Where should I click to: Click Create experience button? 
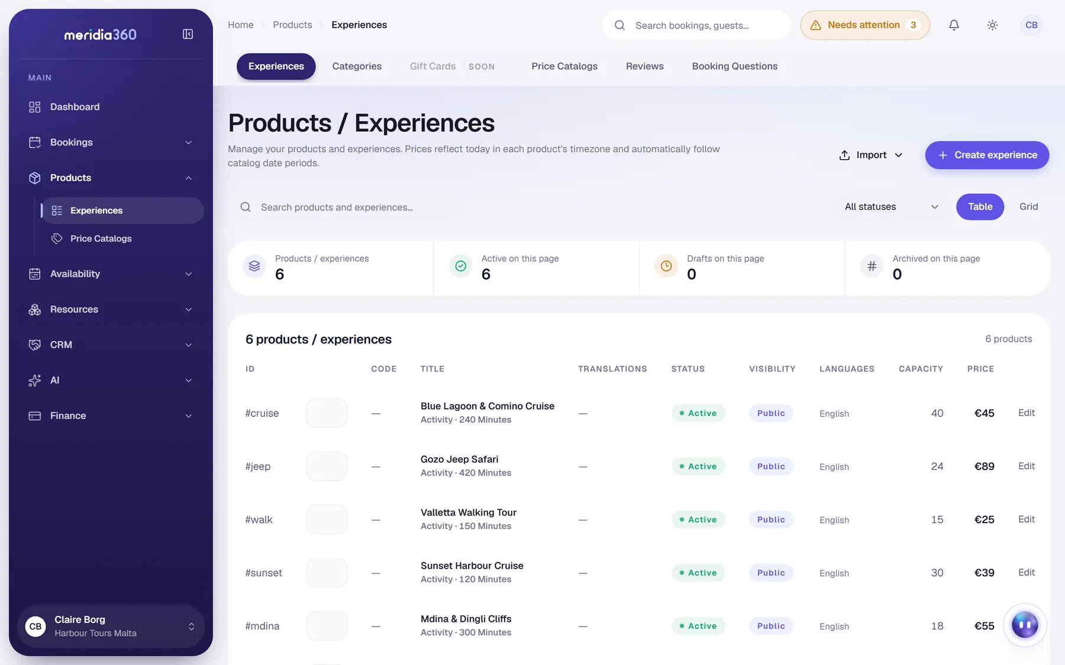click(x=987, y=155)
